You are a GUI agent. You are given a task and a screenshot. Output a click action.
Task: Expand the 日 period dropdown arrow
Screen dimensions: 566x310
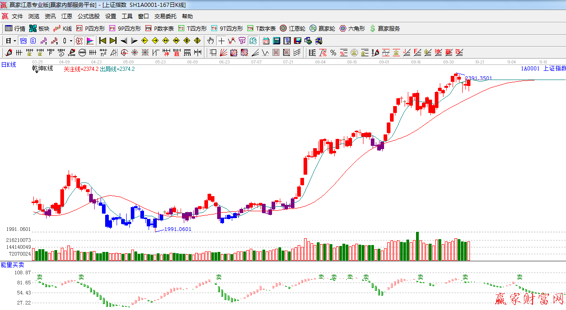[x=15, y=41]
